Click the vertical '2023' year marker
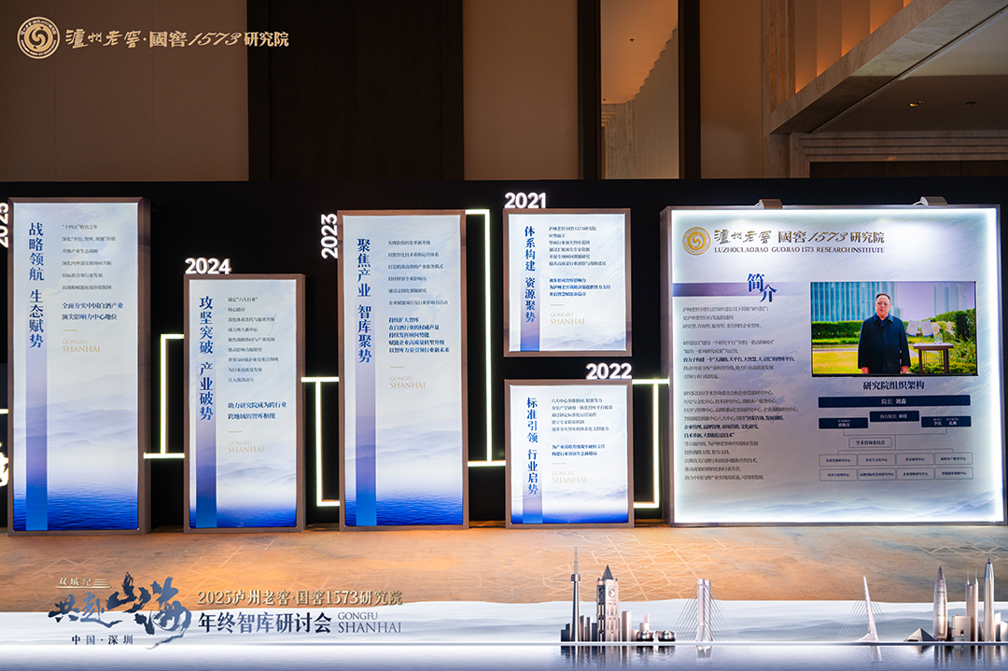This screenshot has height=671, width=1008. tap(329, 236)
